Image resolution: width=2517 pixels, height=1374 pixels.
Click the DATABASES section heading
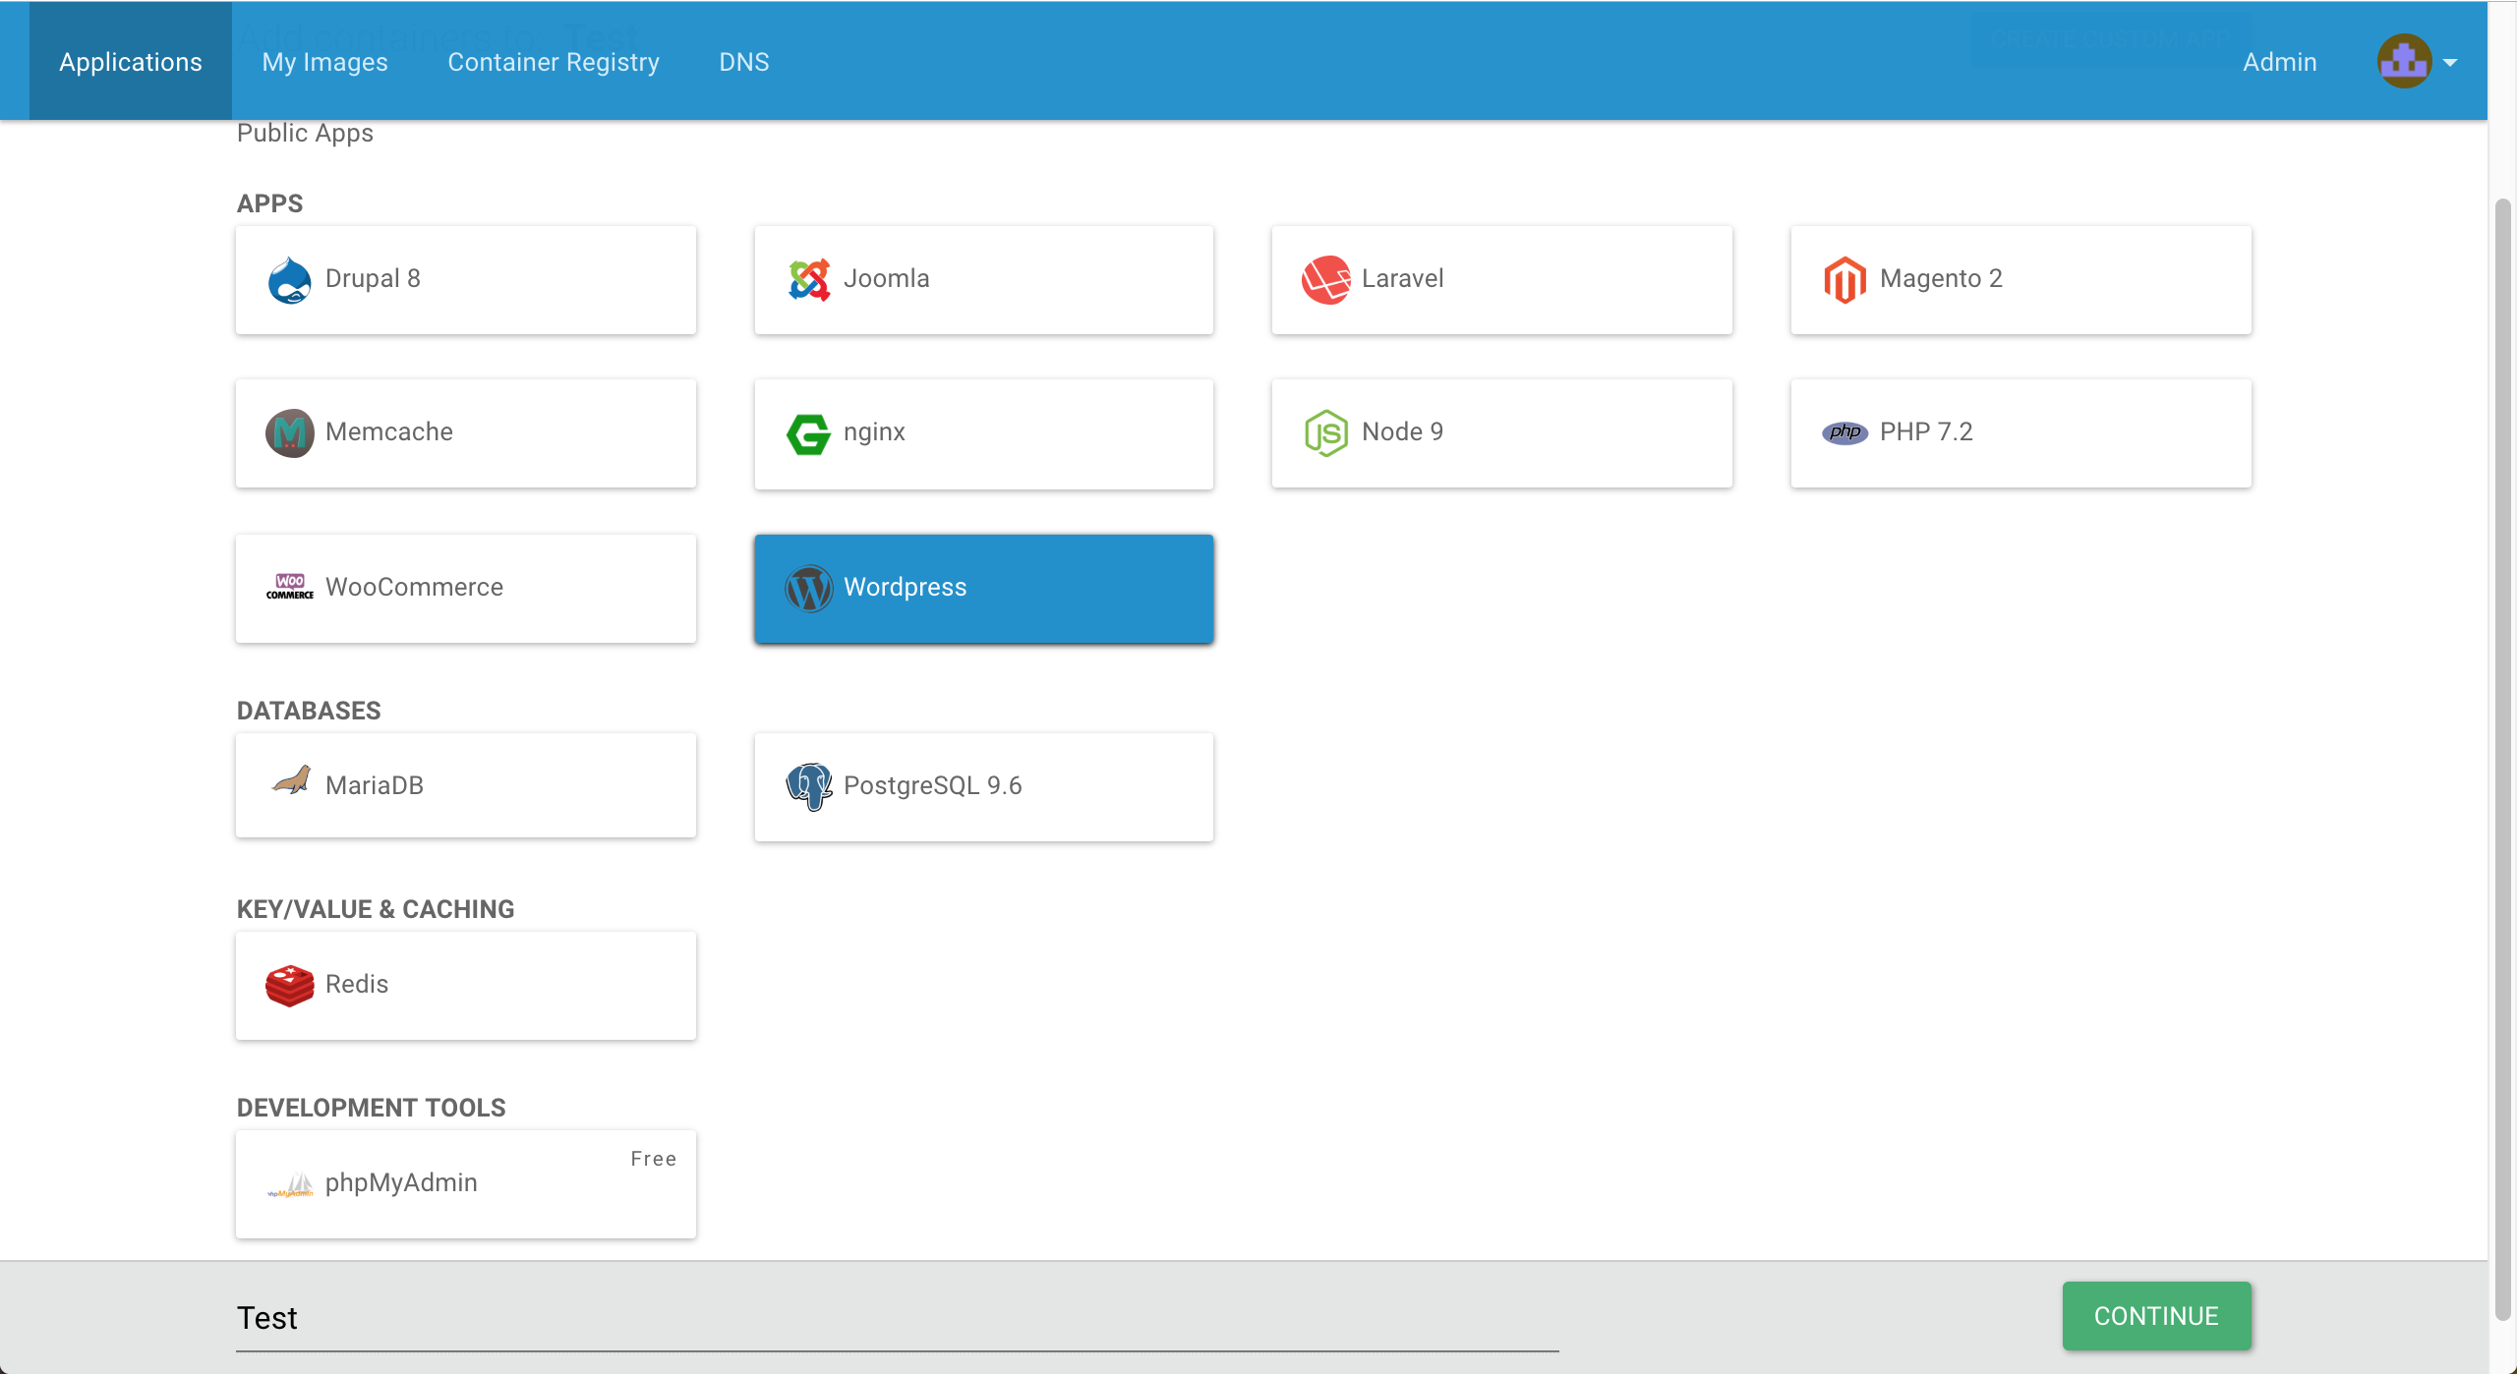coord(309,711)
